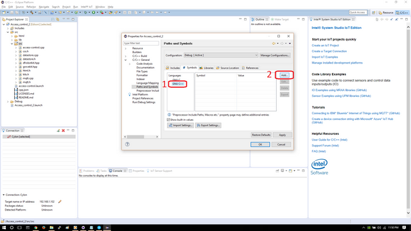This screenshot has width=411, height=231.
Task: Open Import IoT Examples link
Action: [x=325, y=57]
